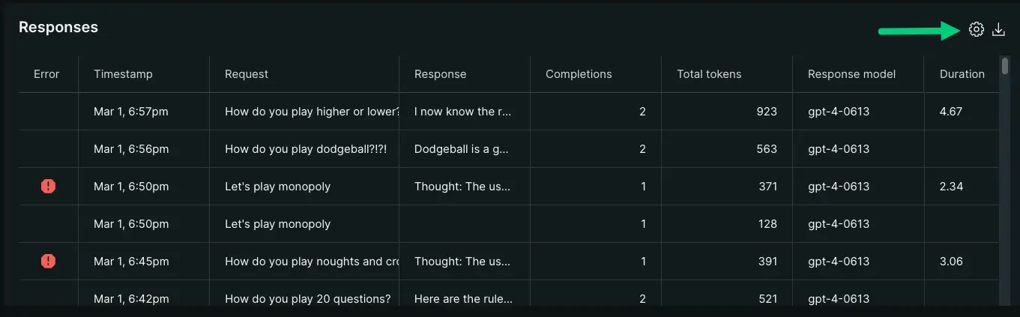Viewport: 1020px width, 317px height.
Task: Sort by the Total tokens column header
Action: click(708, 74)
